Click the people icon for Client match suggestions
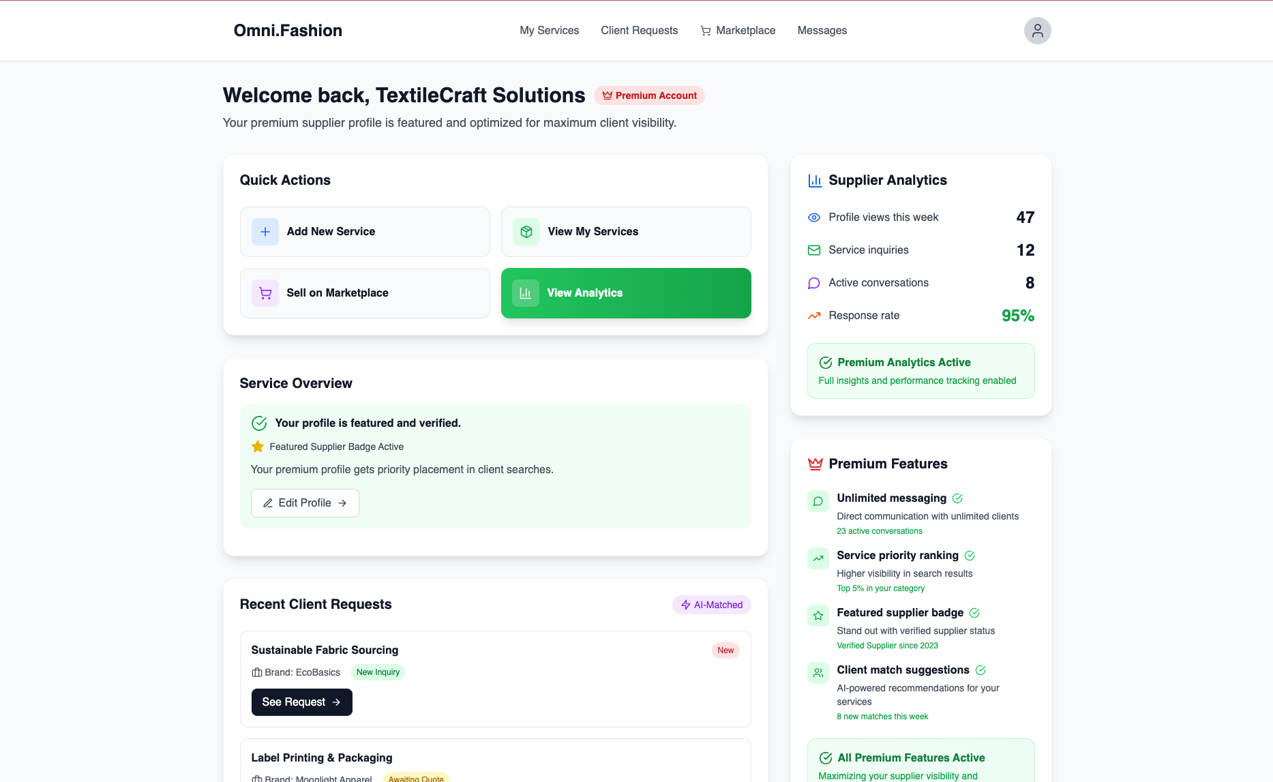1273x782 pixels. coord(818,673)
